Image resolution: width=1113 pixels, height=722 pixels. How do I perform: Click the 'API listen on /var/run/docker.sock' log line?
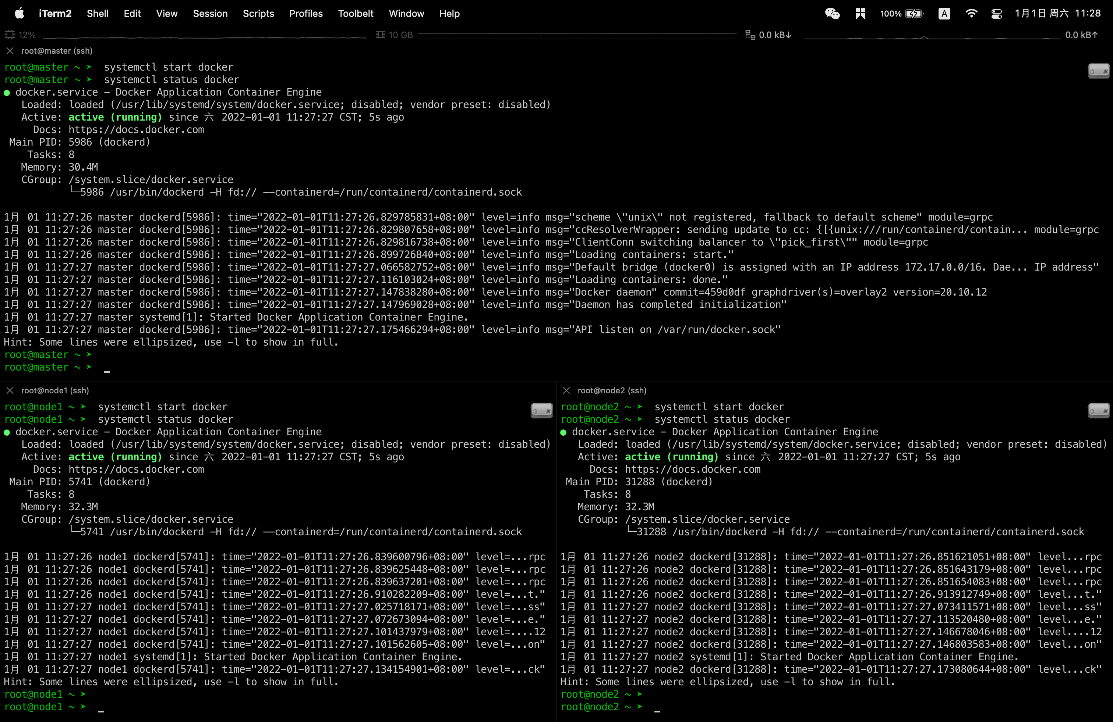[392, 329]
